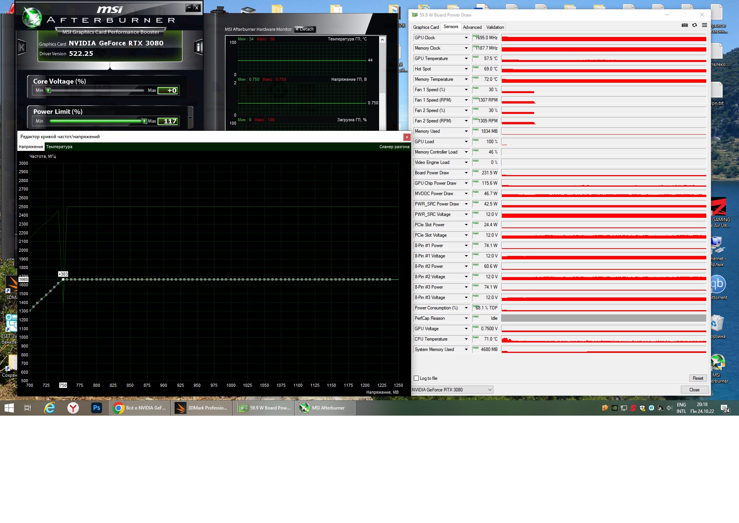Expand the GPU Clock sensor dropdown
Viewport: 739px width, 523px height.
click(466, 38)
